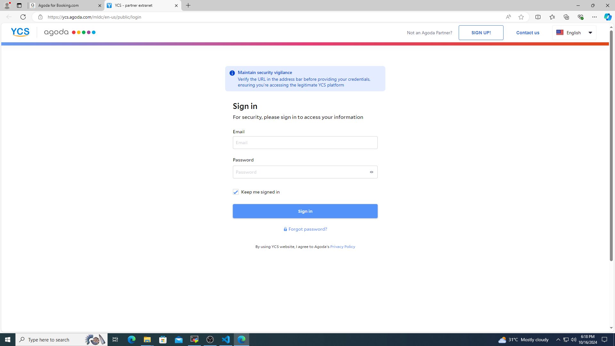Screen dimensions: 615x346
Task: Open the Copilot sidebar
Action: click(608, 17)
